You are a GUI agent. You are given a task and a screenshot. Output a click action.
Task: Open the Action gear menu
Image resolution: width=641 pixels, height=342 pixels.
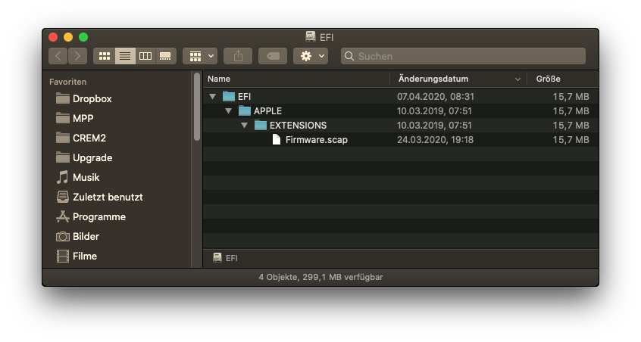tap(311, 56)
